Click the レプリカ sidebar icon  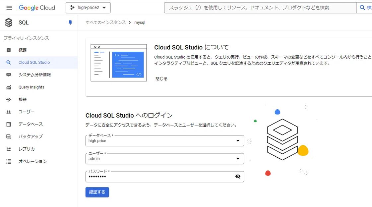[9, 149]
